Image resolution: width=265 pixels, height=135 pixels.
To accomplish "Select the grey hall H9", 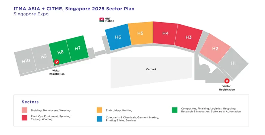I will click(x=43, y=57).
